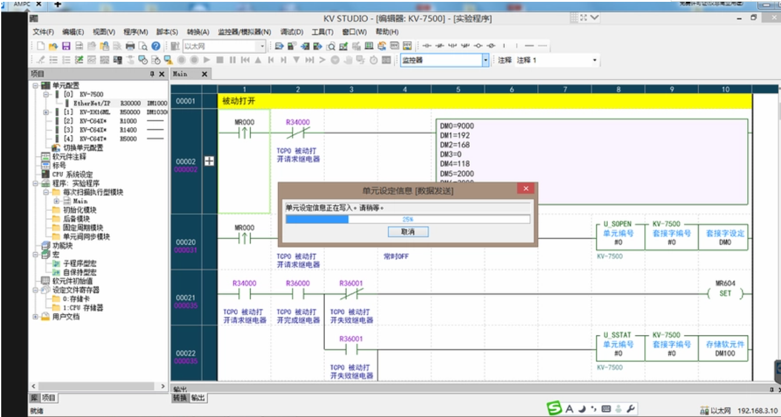Click the plus box expander on rung 00002
The image size is (781, 417).
pyautogui.click(x=210, y=161)
